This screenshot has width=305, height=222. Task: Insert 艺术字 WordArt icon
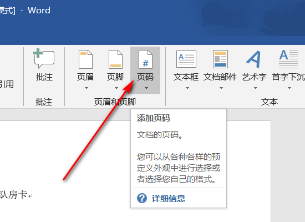[x=253, y=59]
